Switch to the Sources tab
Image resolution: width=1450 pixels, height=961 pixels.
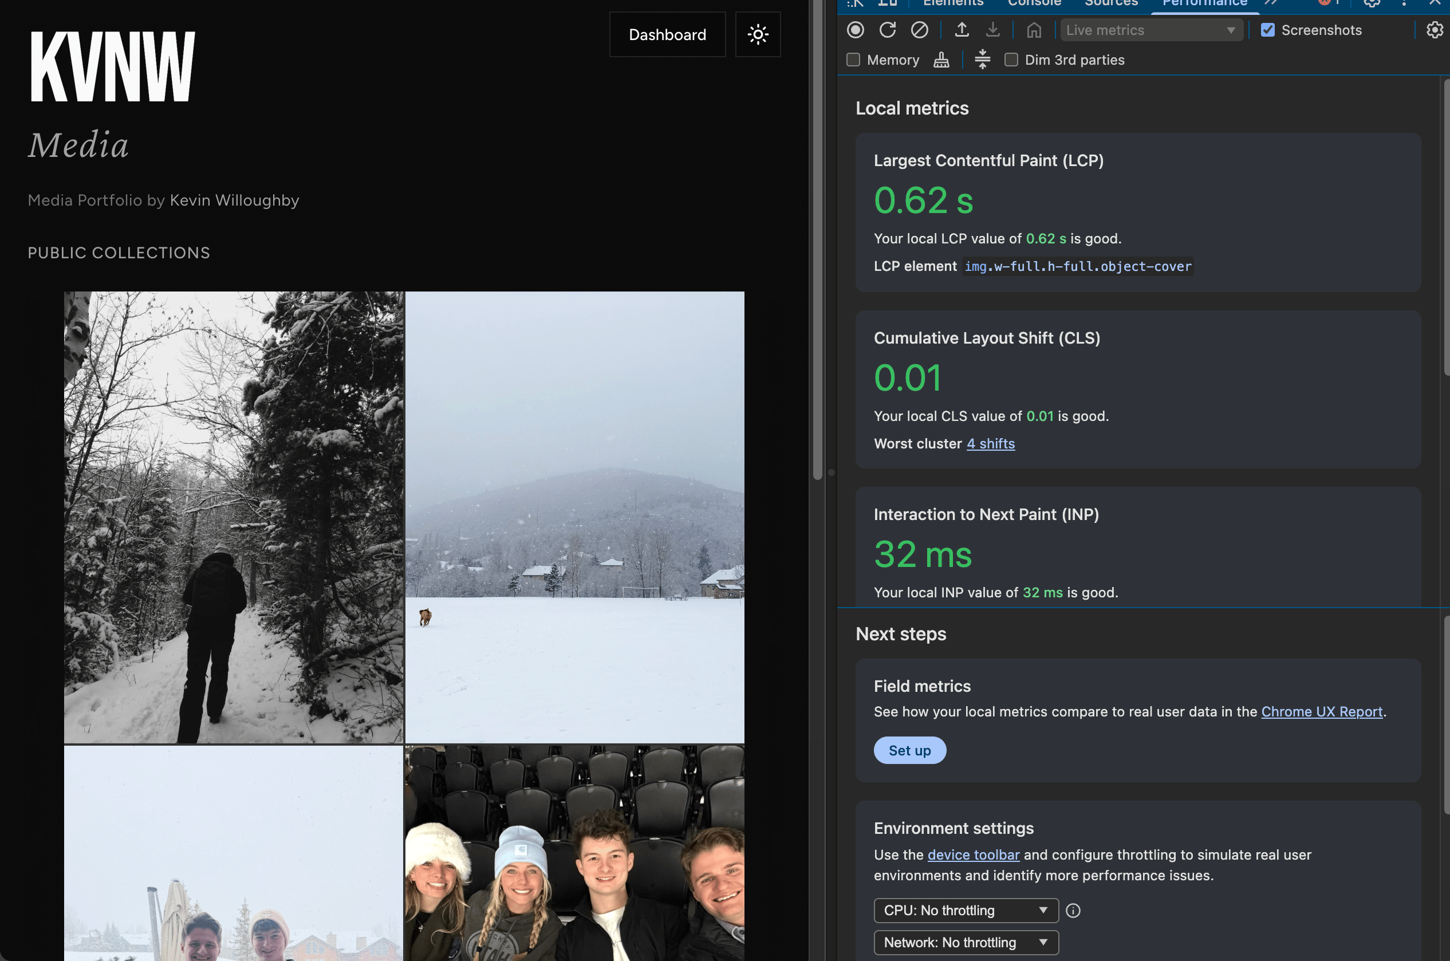[1110, 3]
